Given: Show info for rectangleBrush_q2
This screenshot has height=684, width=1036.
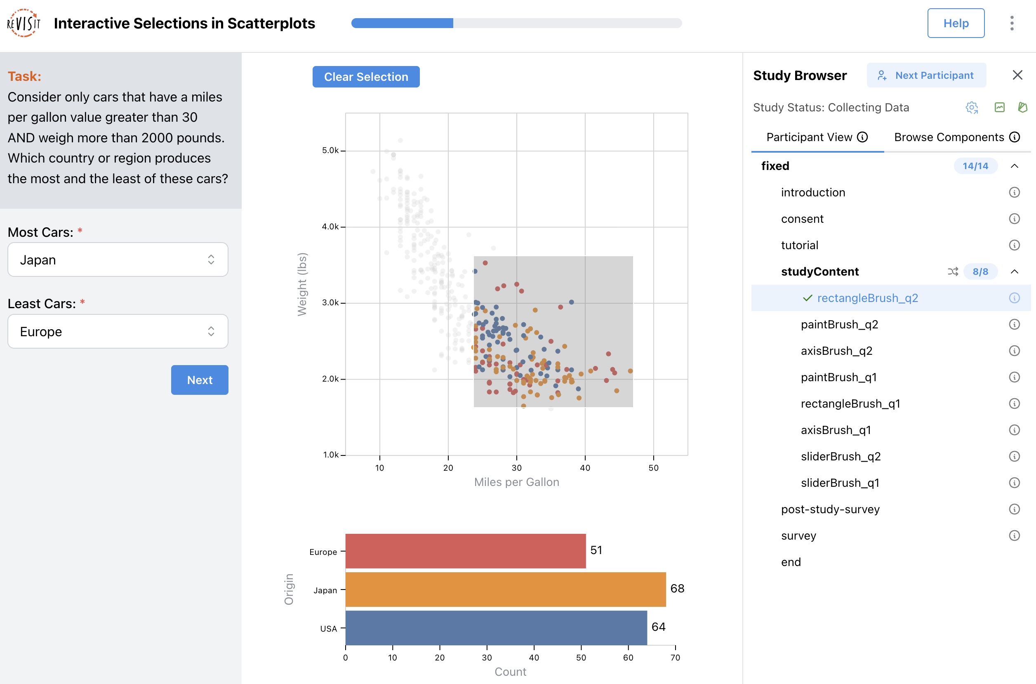Looking at the screenshot, I should tap(1014, 298).
